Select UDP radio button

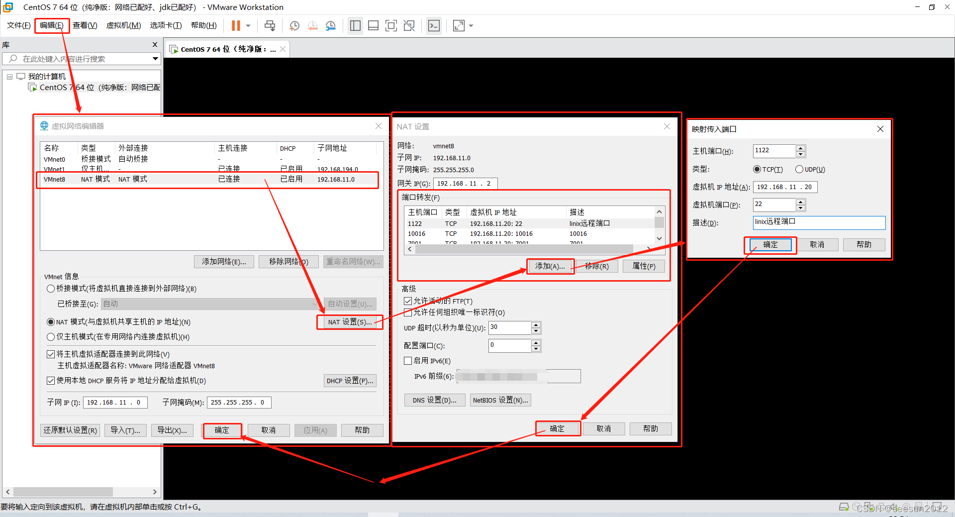(799, 169)
